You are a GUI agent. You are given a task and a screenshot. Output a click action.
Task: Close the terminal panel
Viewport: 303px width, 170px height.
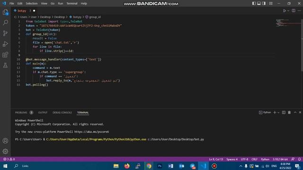pos(300,112)
